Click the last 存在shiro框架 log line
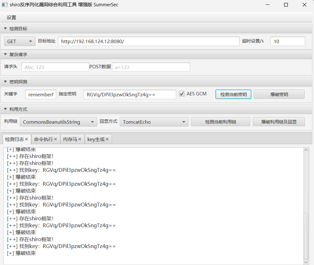This screenshot has width=314, height=265. pos(30,239)
